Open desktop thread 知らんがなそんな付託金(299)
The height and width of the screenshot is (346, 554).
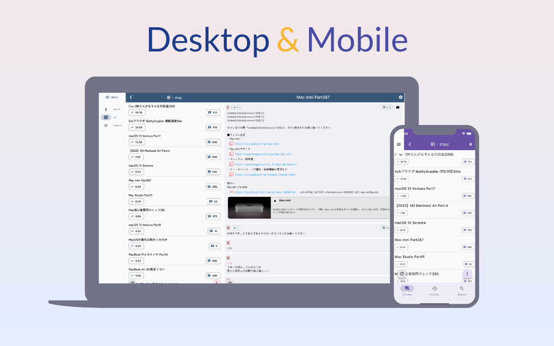[x=152, y=106]
